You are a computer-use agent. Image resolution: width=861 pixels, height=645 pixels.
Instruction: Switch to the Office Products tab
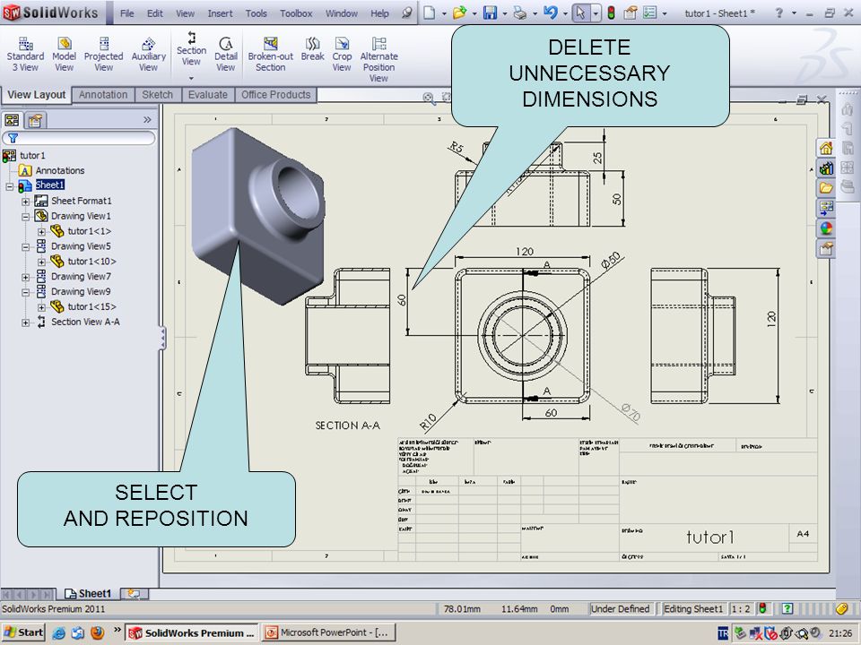tap(275, 94)
